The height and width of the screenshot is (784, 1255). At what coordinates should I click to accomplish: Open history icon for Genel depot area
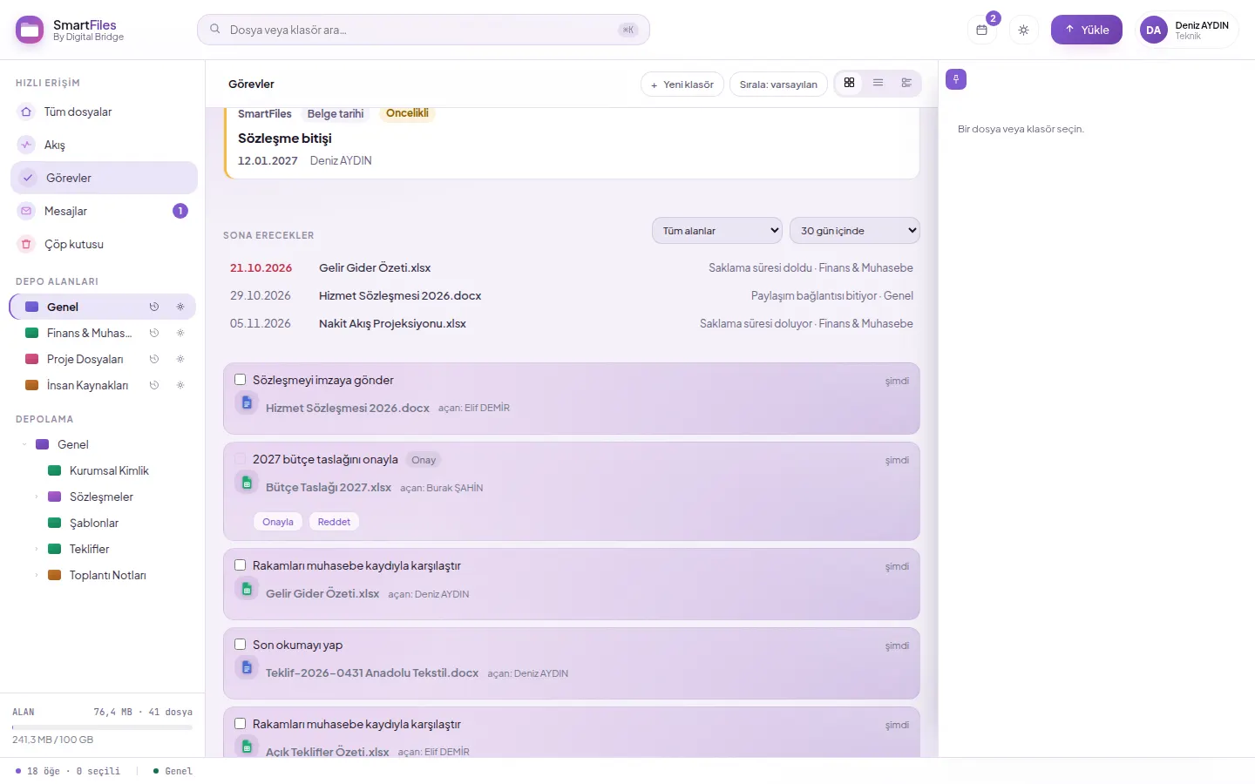pos(154,307)
